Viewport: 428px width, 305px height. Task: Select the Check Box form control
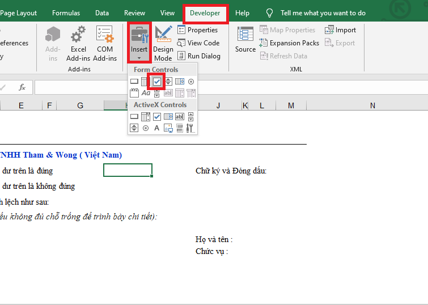[156, 82]
